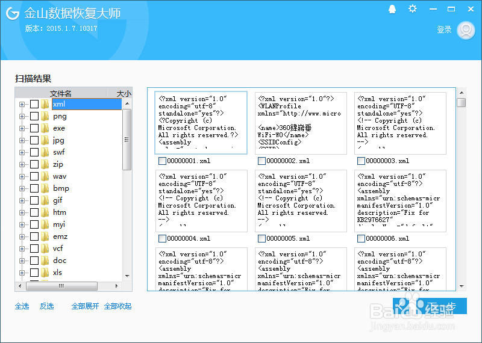Check the jpg folder checkbox

click(34, 140)
